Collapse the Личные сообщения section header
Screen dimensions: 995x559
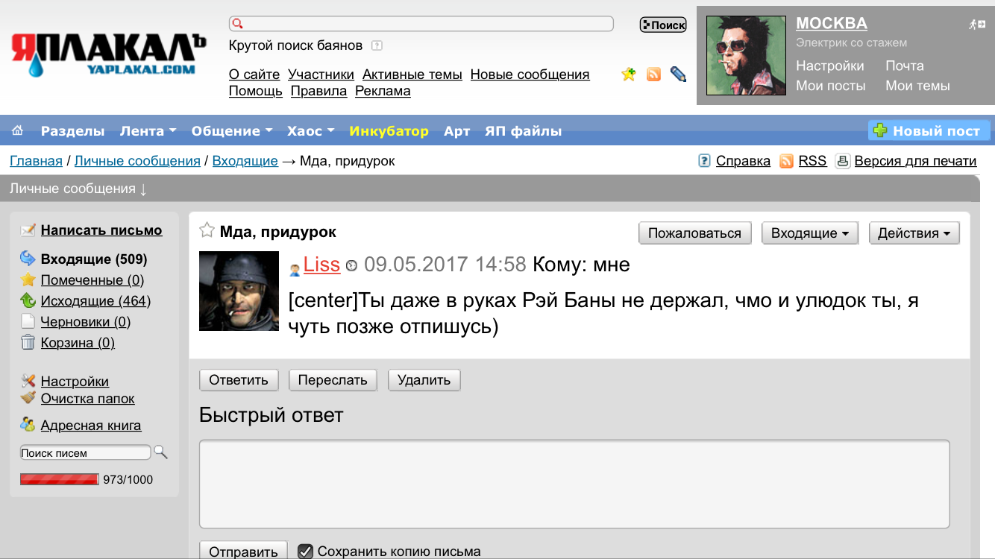click(78, 189)
